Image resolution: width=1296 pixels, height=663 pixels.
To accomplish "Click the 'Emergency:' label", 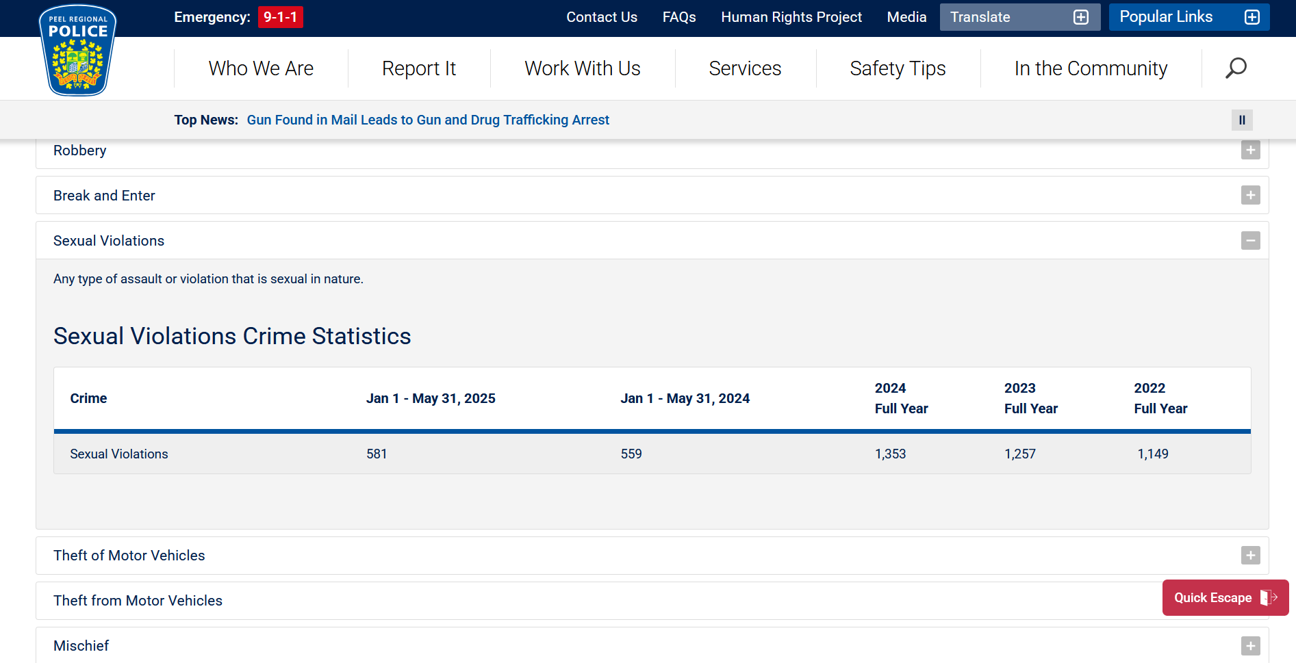I will [212, 17].
